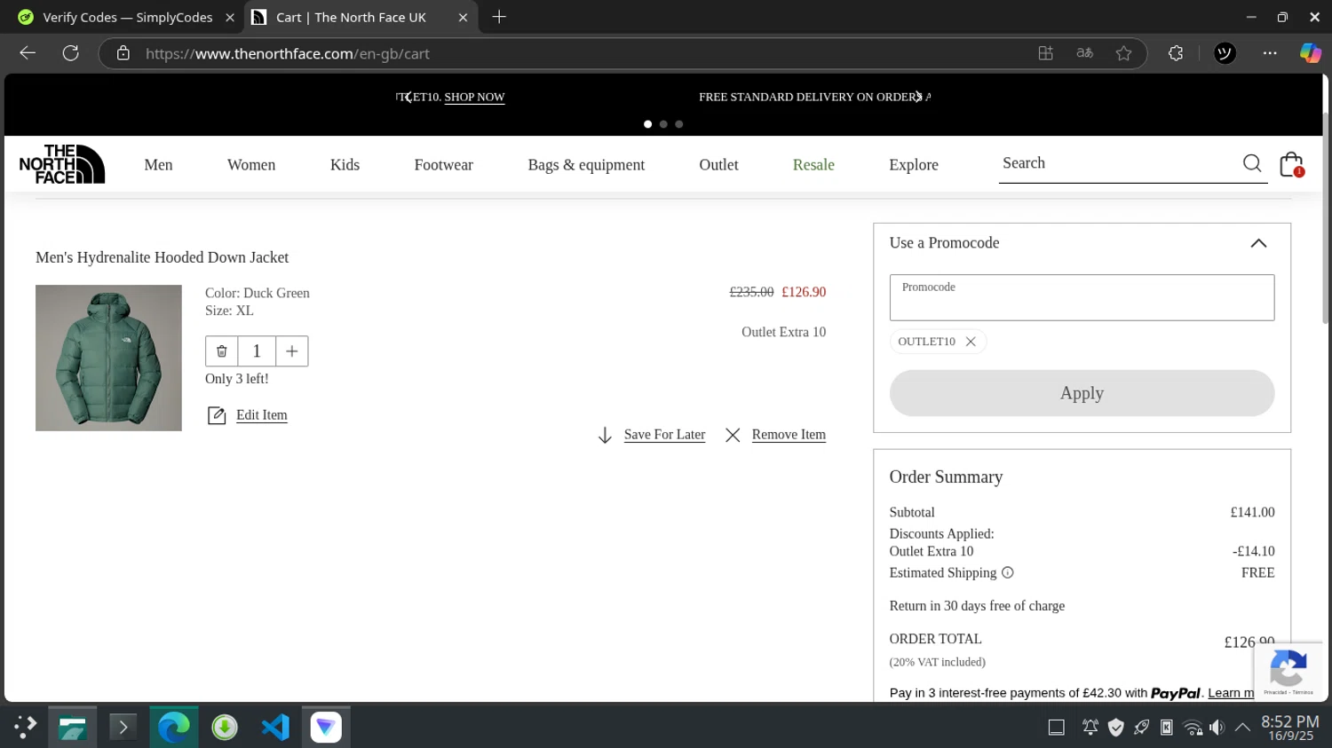Open a new browser tab
The image size is (1332, 748).
coord(499,17)
